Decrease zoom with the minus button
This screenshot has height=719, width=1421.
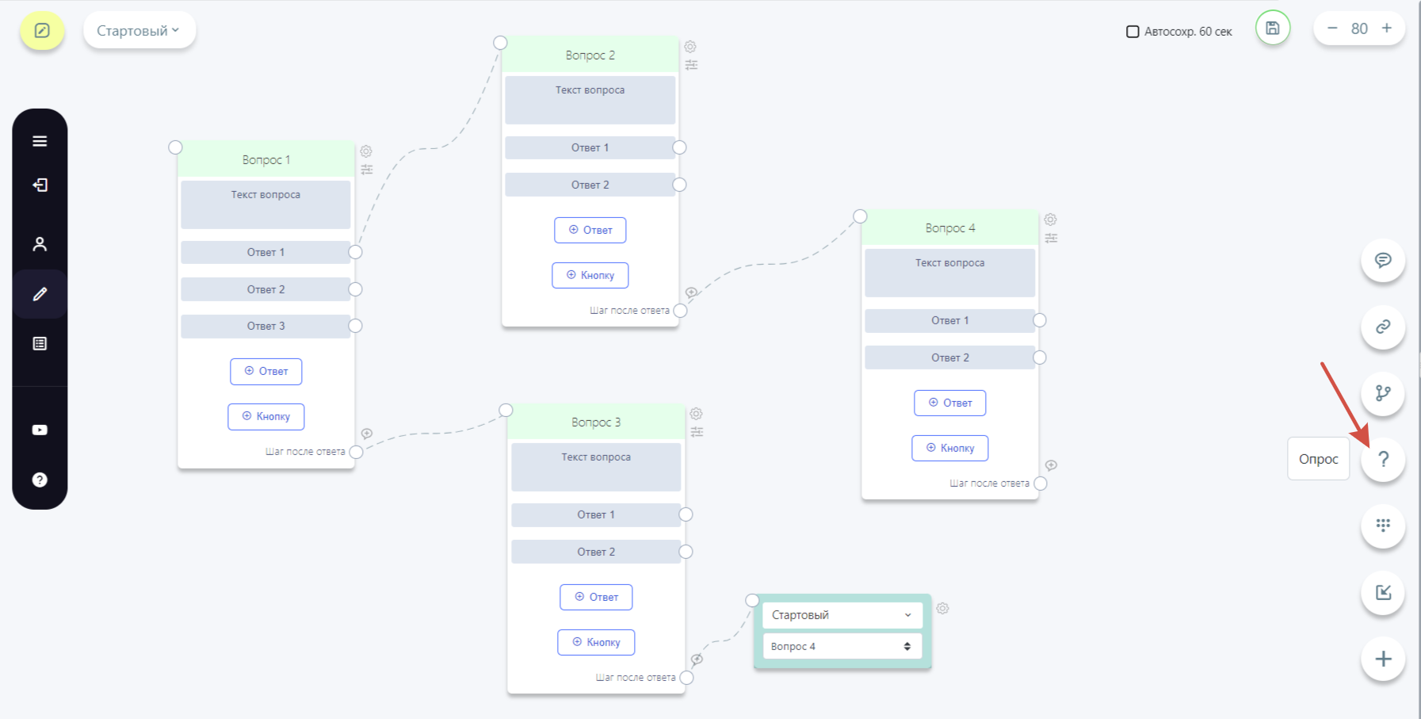pos(1332,29)
